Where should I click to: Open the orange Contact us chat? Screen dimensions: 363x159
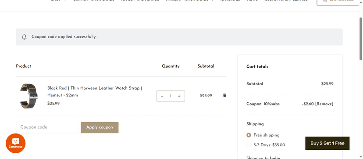tap(15, 143)
